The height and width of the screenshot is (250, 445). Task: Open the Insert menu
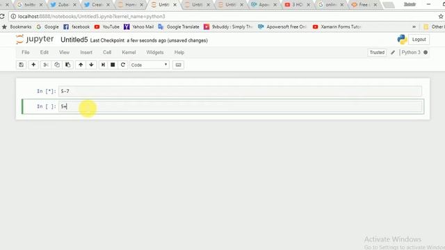tap(86, 53)
